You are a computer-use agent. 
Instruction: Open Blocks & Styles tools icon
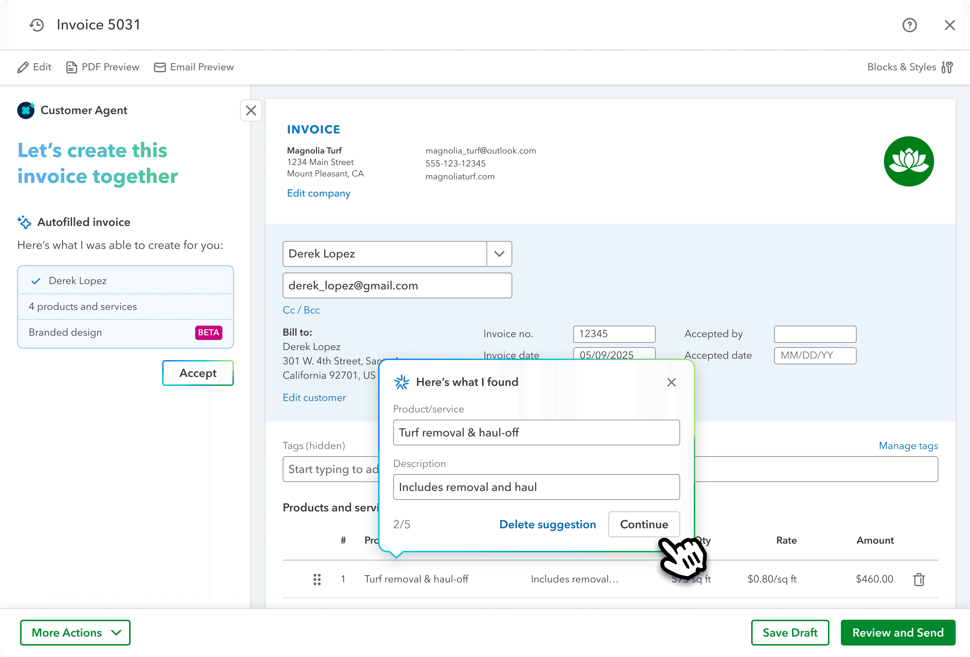coord(947,67)
